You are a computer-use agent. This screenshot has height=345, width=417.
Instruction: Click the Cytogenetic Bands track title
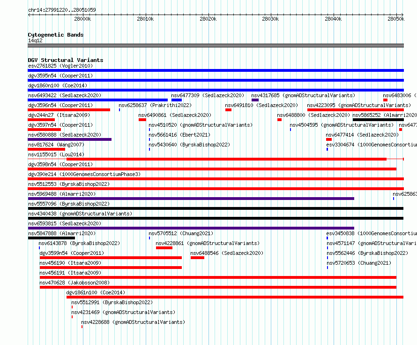point(56,35)
